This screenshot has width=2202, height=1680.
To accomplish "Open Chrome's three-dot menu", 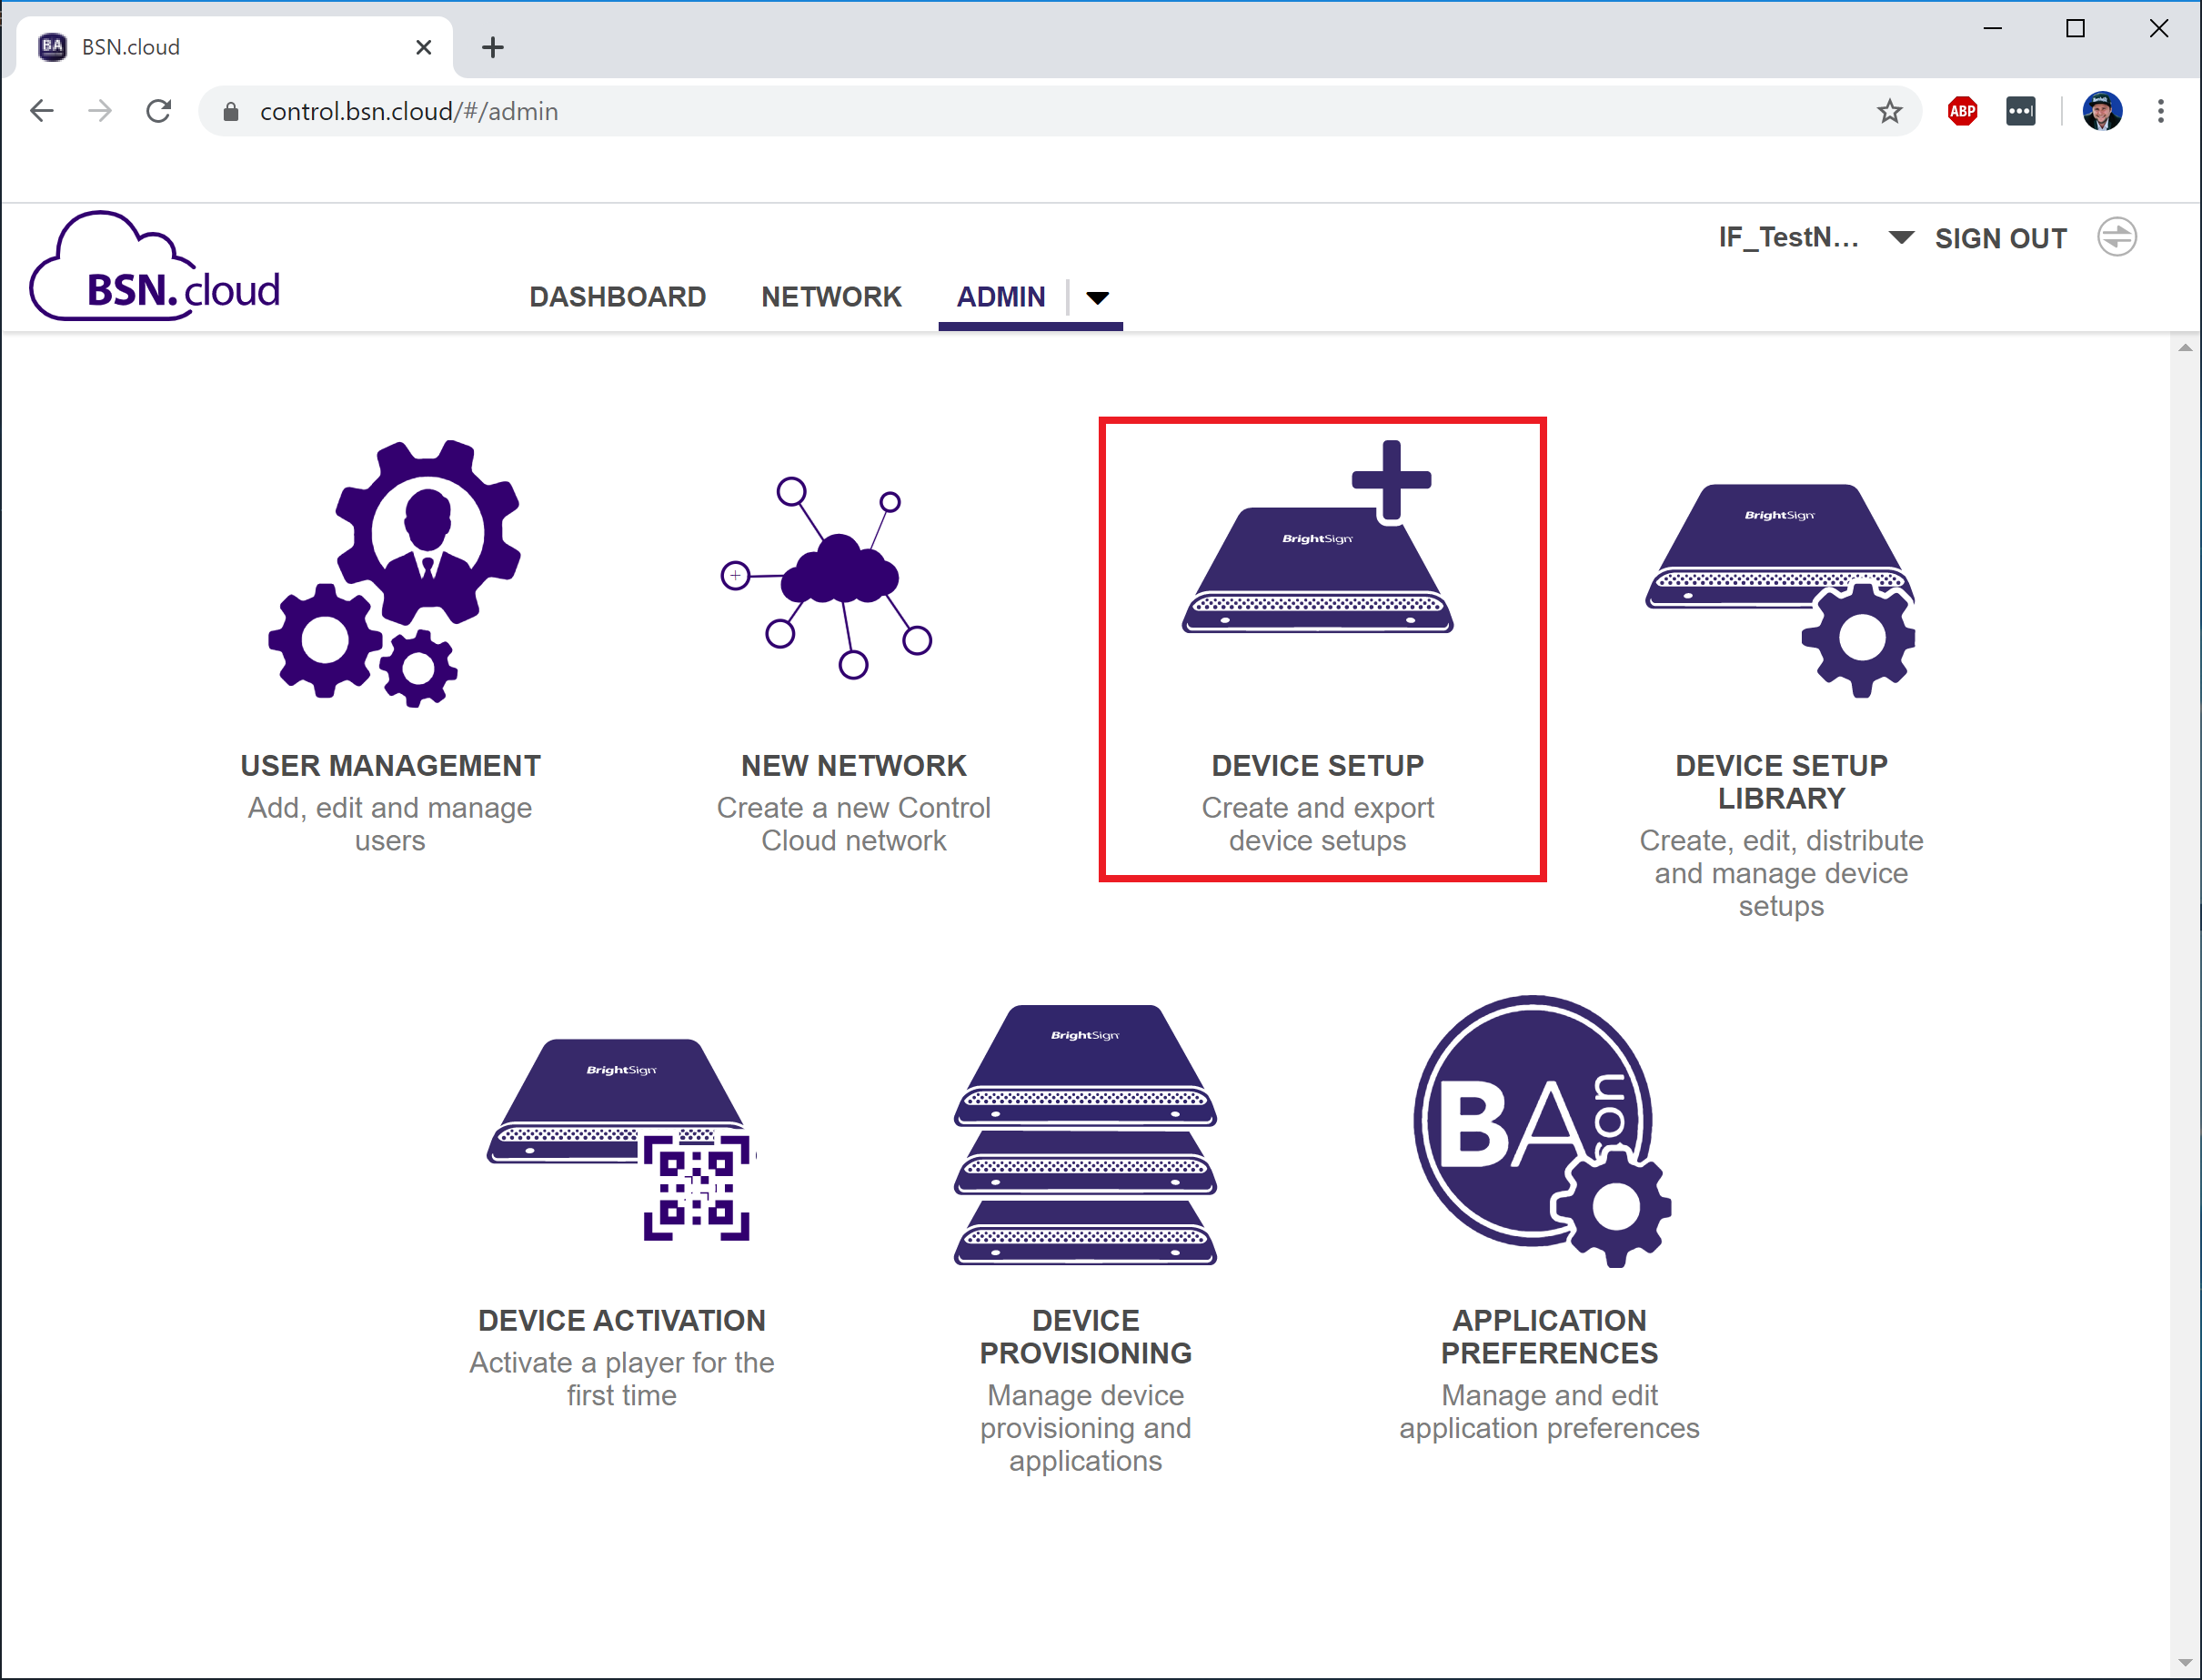I will point(2161,111).
